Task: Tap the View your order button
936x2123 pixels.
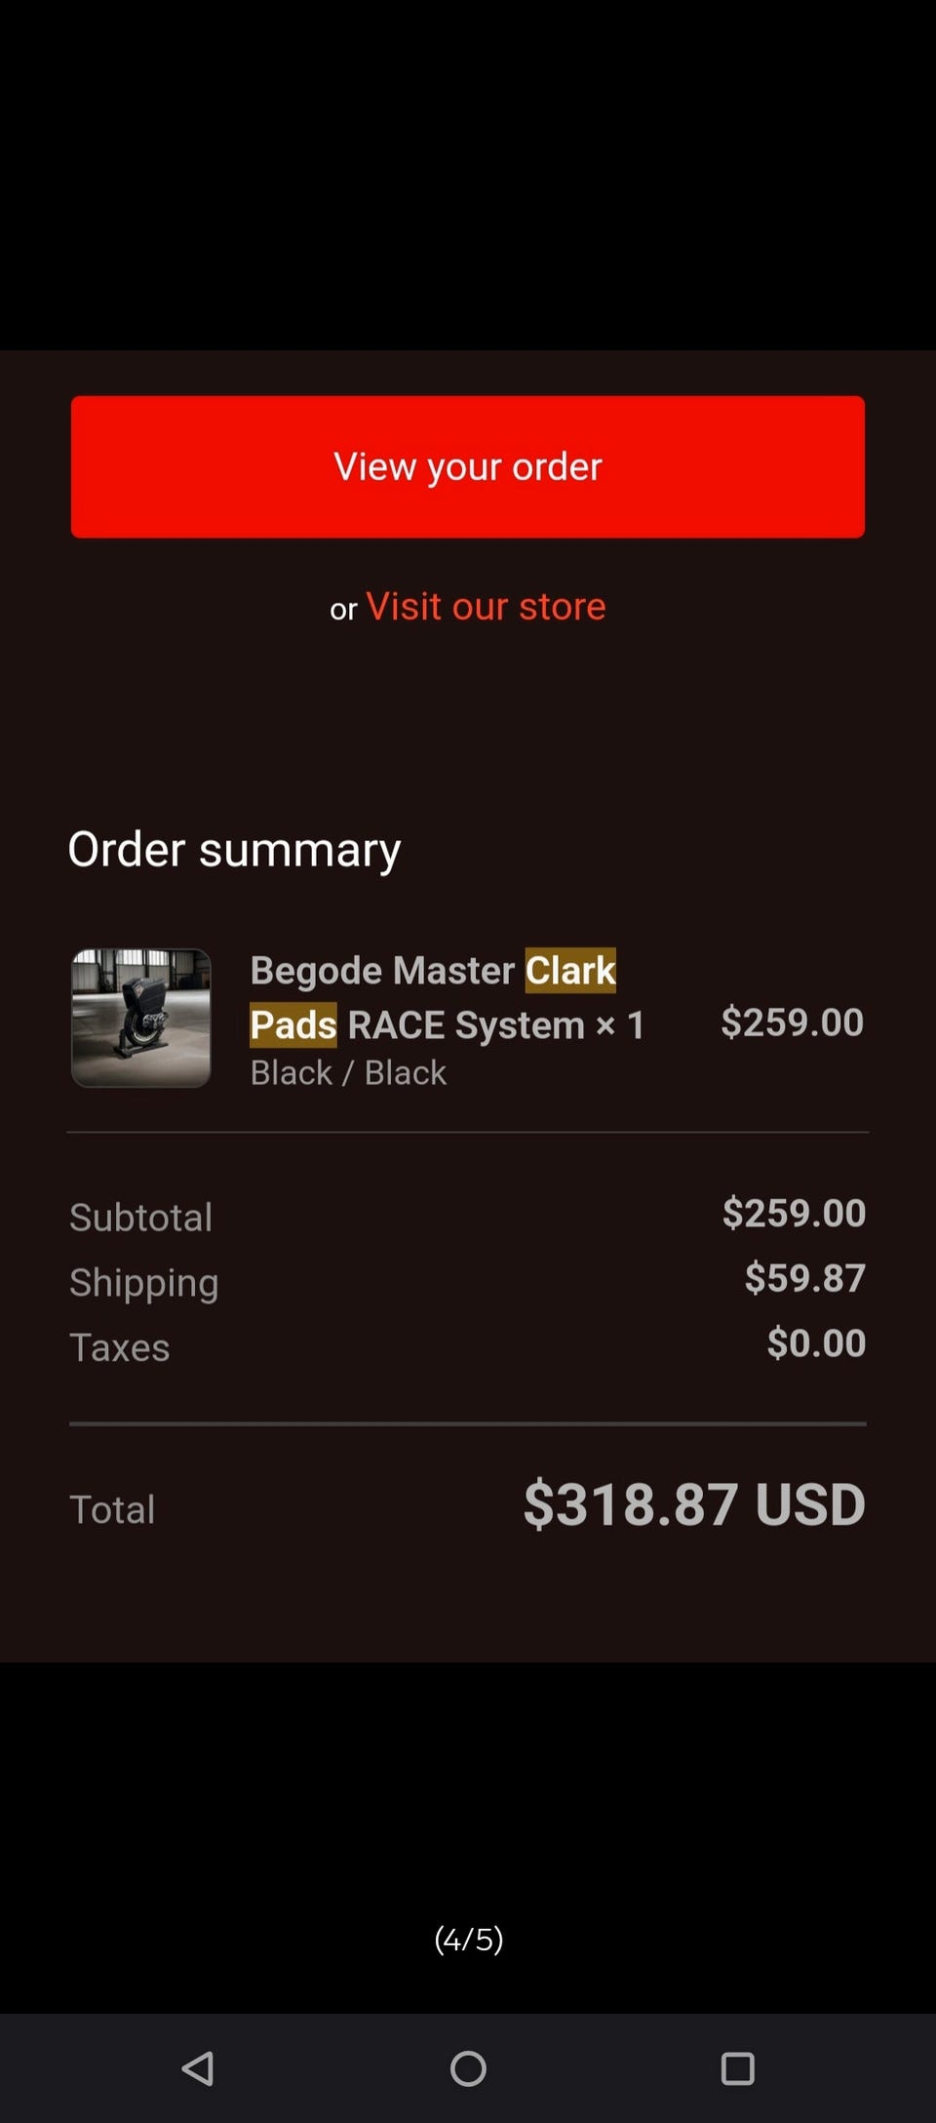Action: tap(468, 466)
